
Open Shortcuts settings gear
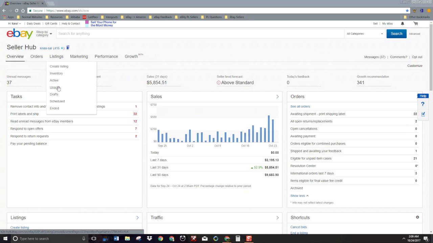click(417, 217)
